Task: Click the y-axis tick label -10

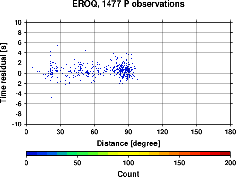Action: tap(17, 124)
